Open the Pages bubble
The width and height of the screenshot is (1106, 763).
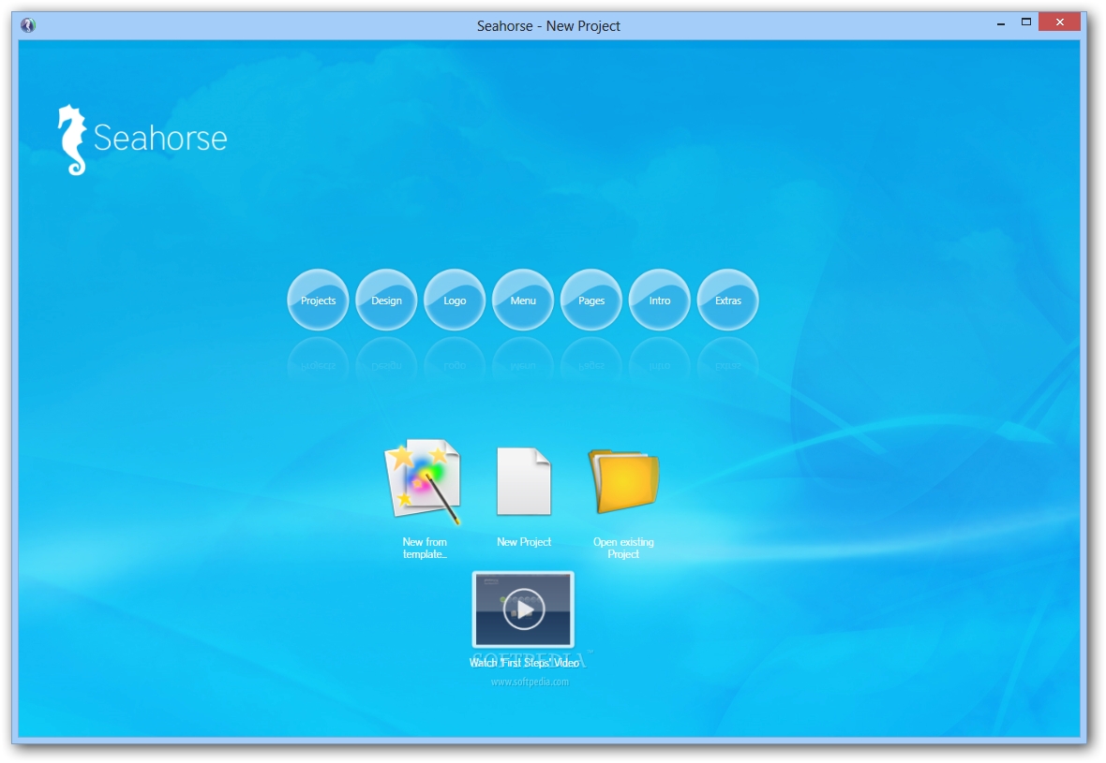click(x=591, y=301)
